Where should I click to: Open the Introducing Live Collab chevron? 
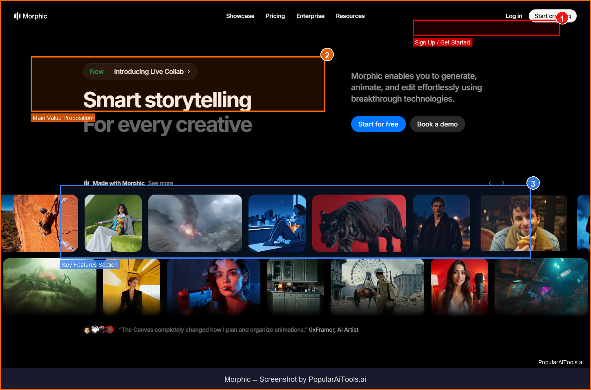click(x=189, y=71)
